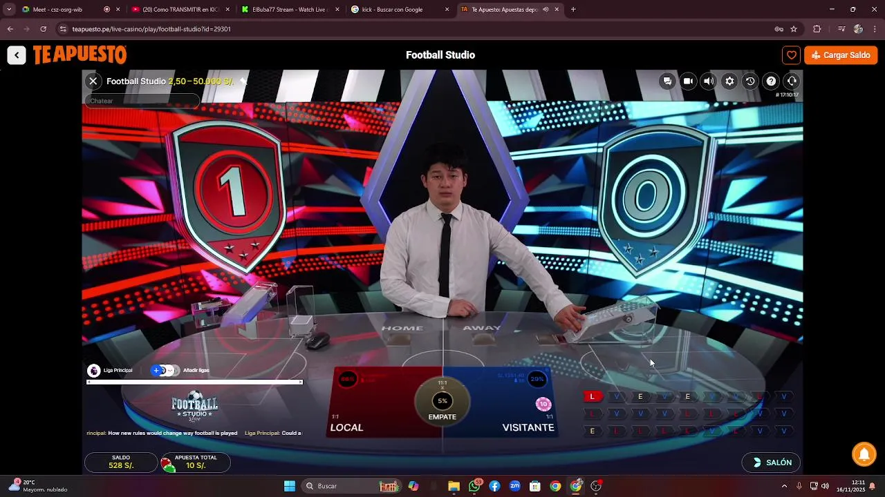The image size is (885, 497).
Task: Switch to ElBuba77 Stream tab
Action: (289, 10)
